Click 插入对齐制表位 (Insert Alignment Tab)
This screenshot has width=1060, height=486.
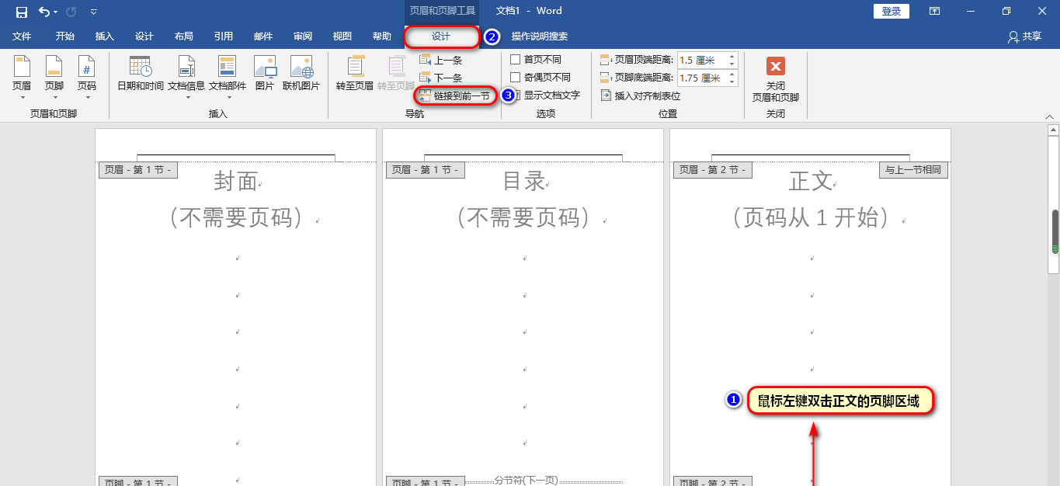[641, 95]
